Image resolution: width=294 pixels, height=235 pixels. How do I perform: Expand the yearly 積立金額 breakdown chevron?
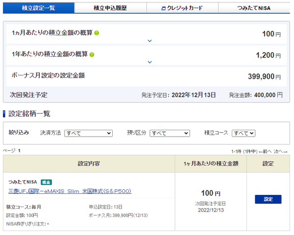(149, 62)
